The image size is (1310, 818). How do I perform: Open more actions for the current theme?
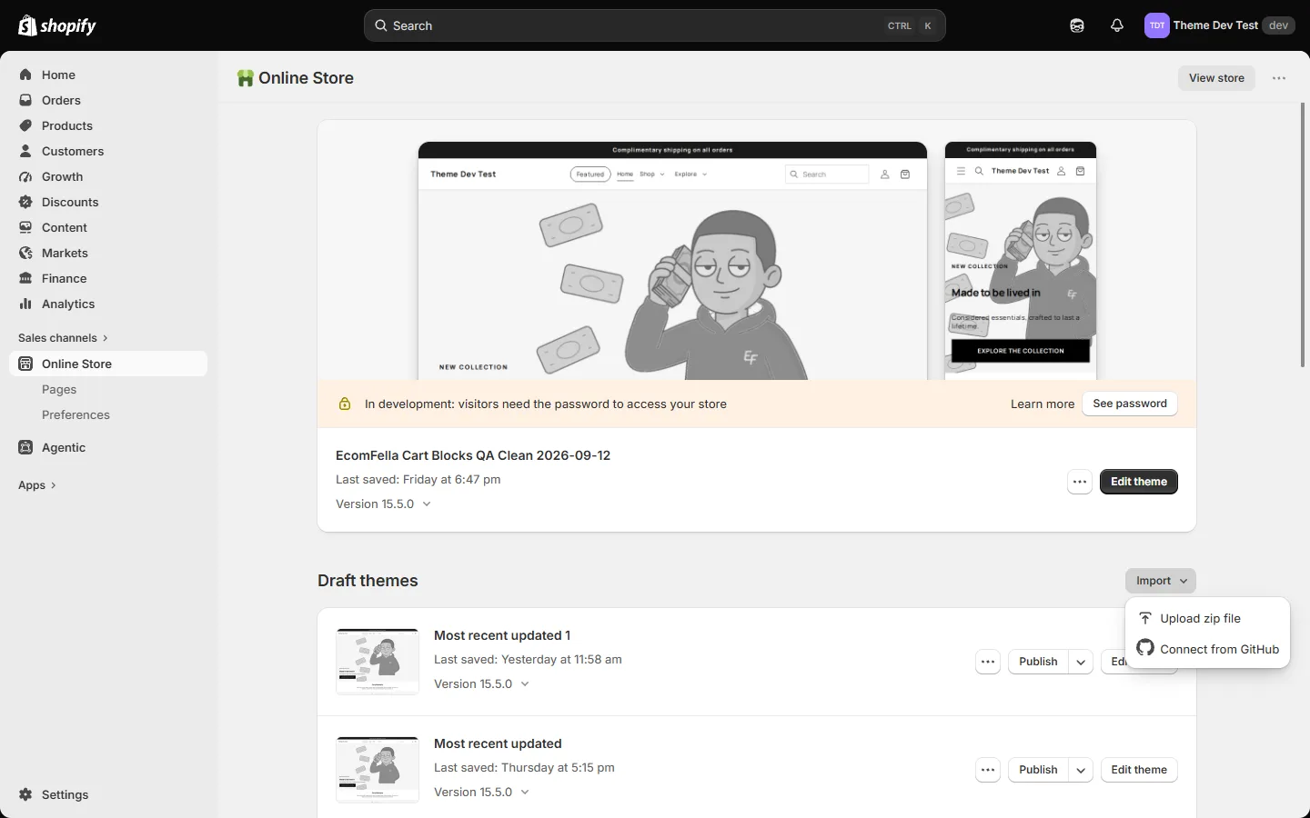pyautogui.click(x=1080, y=482)
